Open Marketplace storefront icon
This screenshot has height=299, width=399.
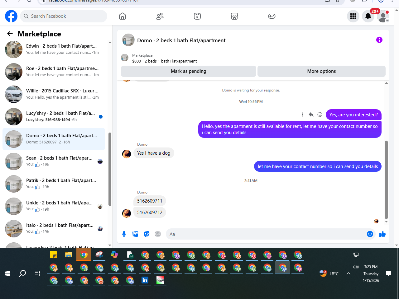point(234,16)
